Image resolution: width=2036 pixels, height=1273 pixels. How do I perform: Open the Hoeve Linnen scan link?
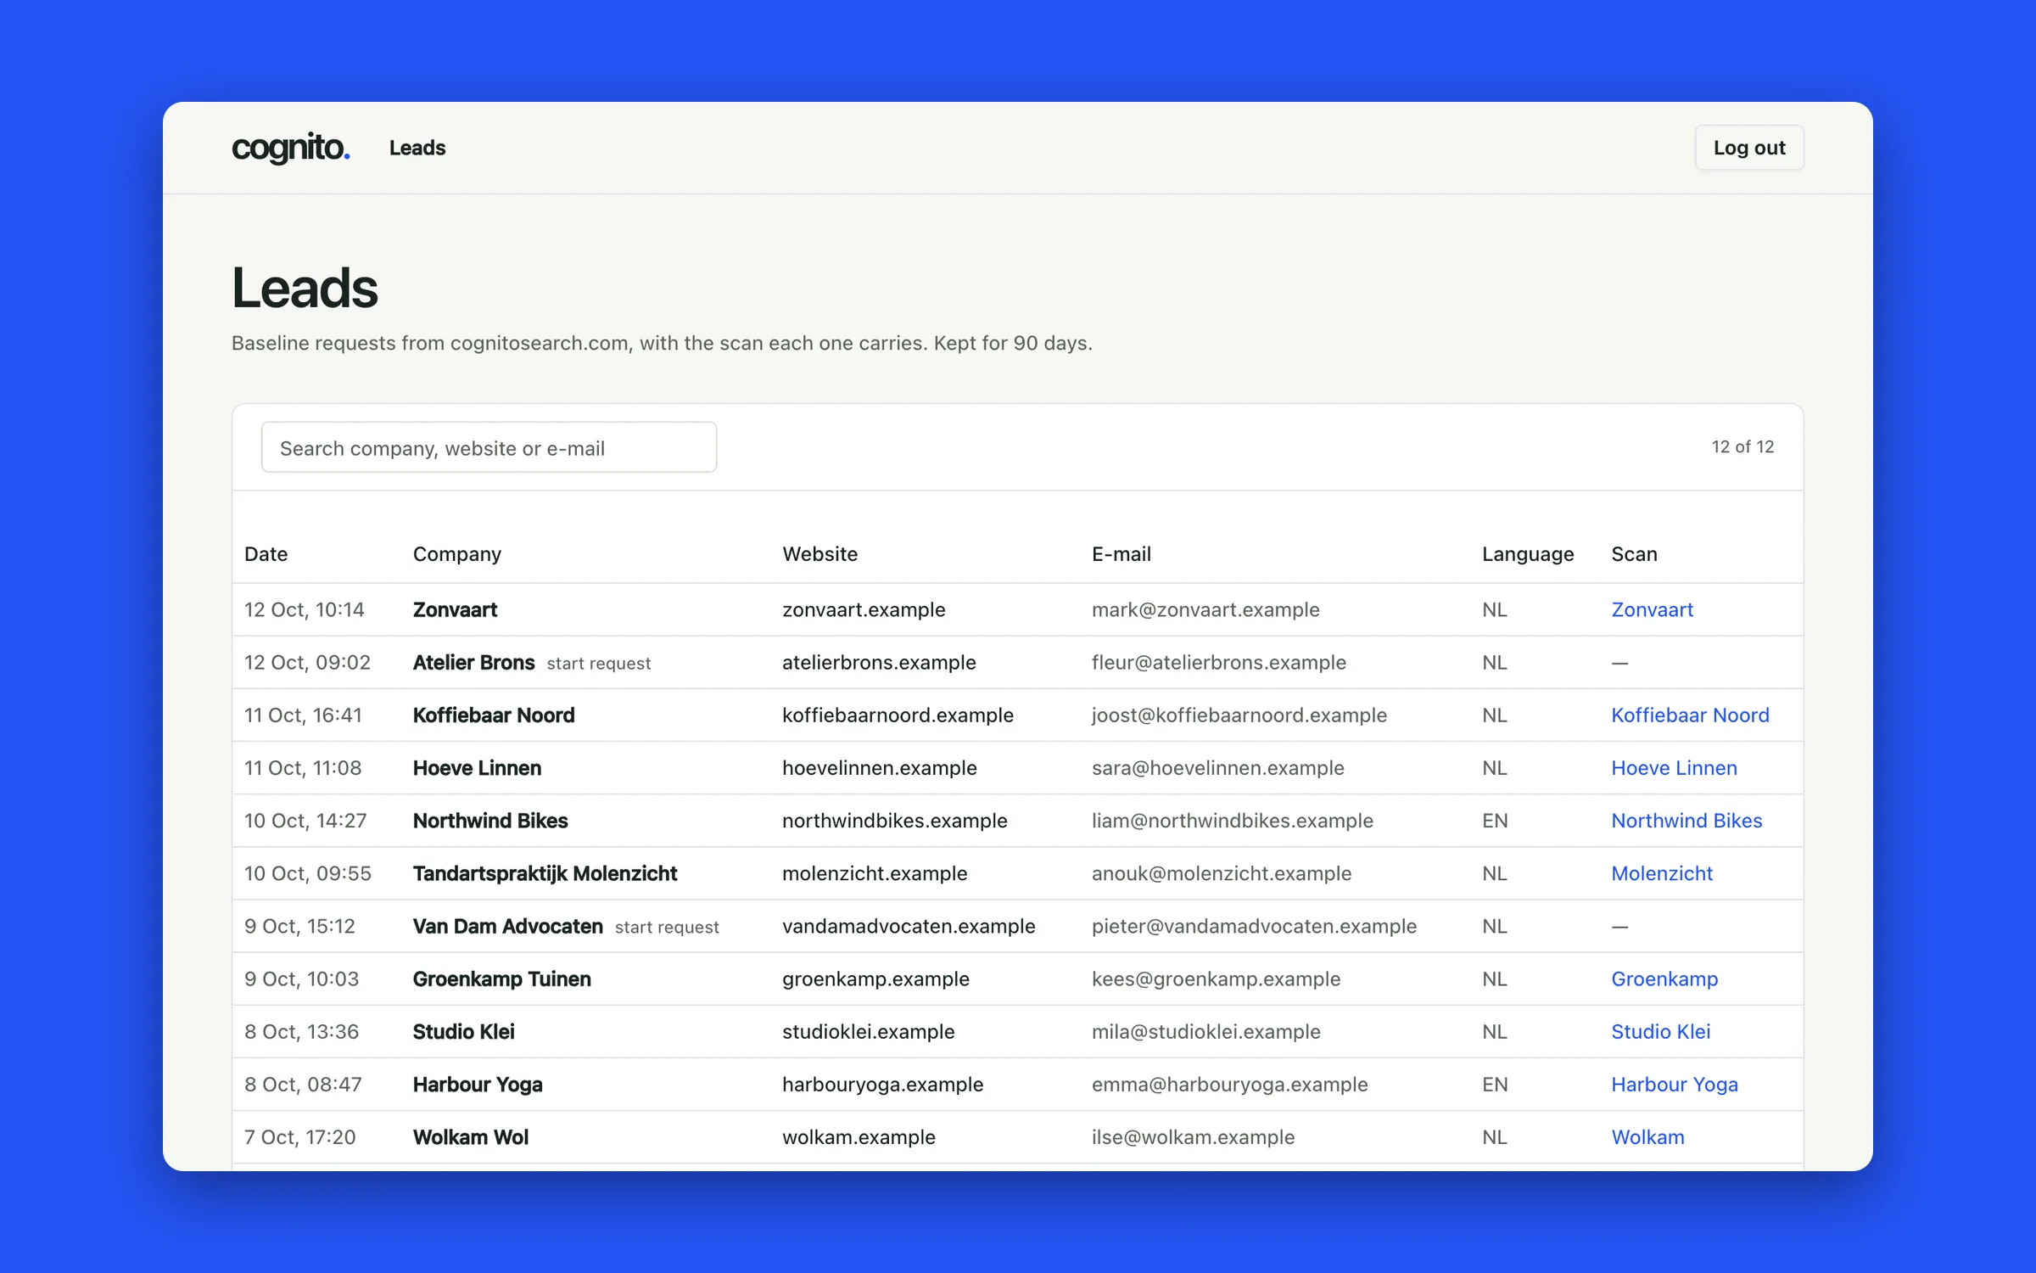1674,767
